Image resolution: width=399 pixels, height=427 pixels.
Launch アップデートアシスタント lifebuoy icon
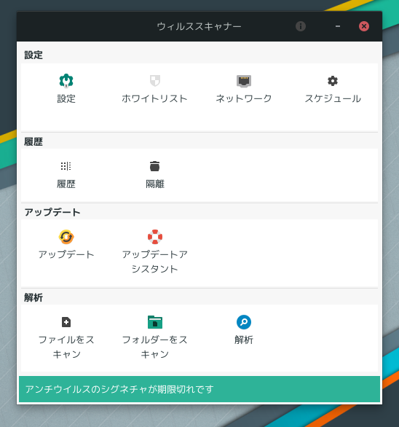click(155, 237)
